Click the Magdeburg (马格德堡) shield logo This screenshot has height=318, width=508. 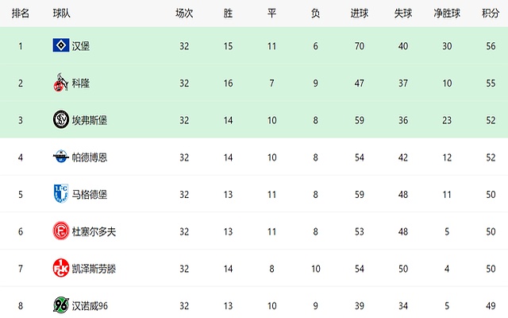(x=61, y=193)
